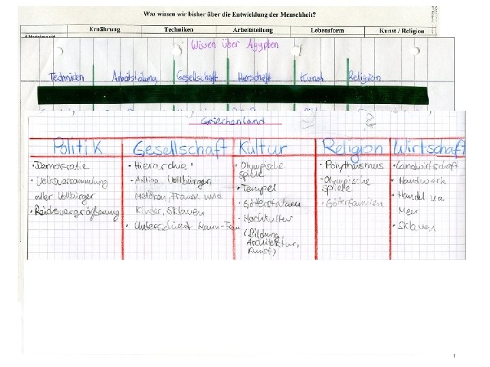Screen dimensions: 490x367
Task: Click the page number '1' at the page corner
Action: pos(454,355)
